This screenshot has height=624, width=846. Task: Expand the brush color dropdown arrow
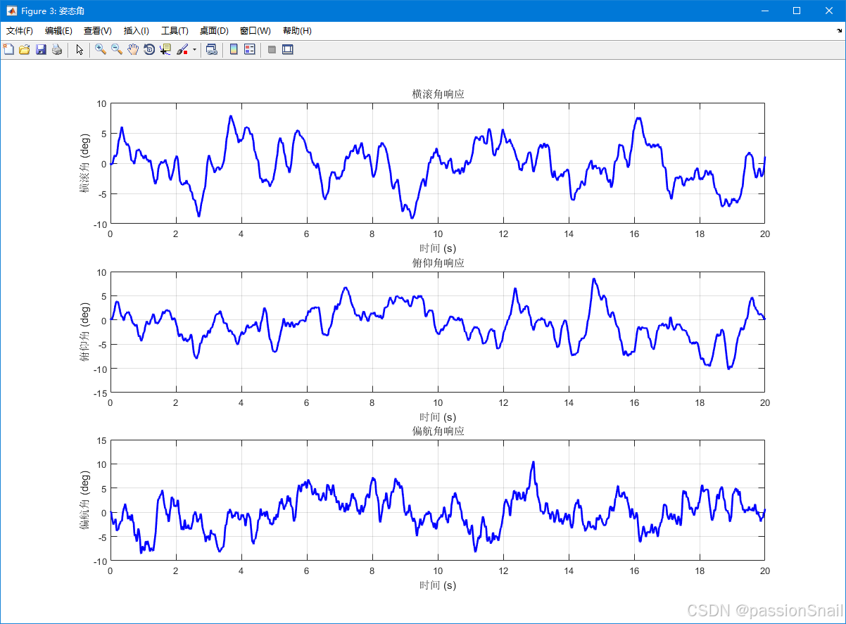point(194,50)
